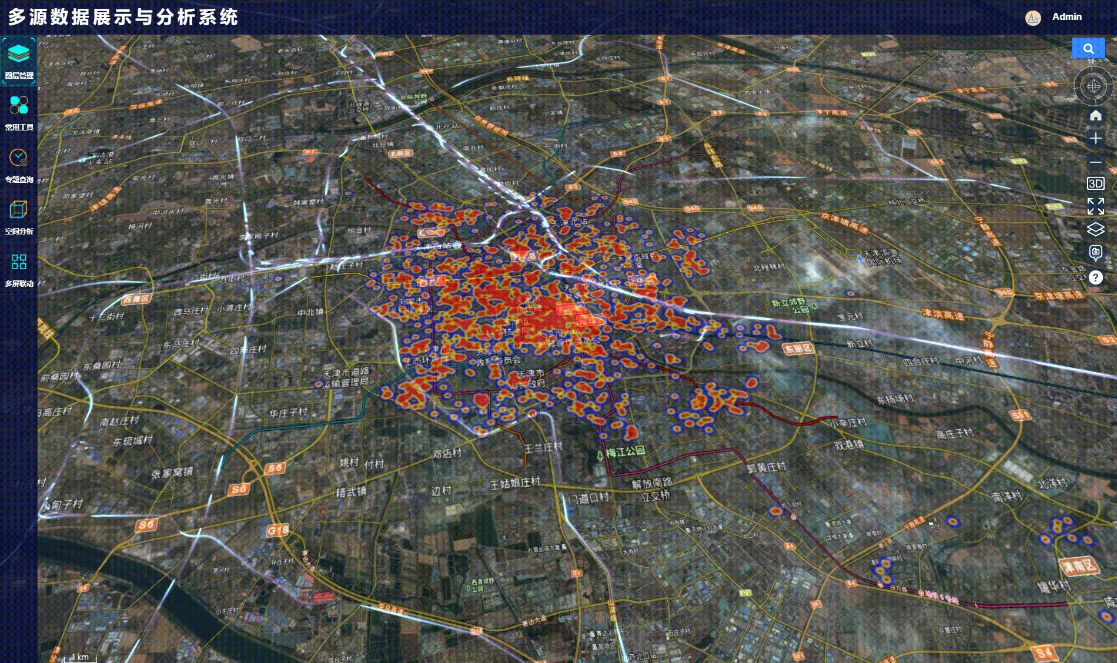Toggle fullscreen with the expand arrows

tap(1095, 206)
